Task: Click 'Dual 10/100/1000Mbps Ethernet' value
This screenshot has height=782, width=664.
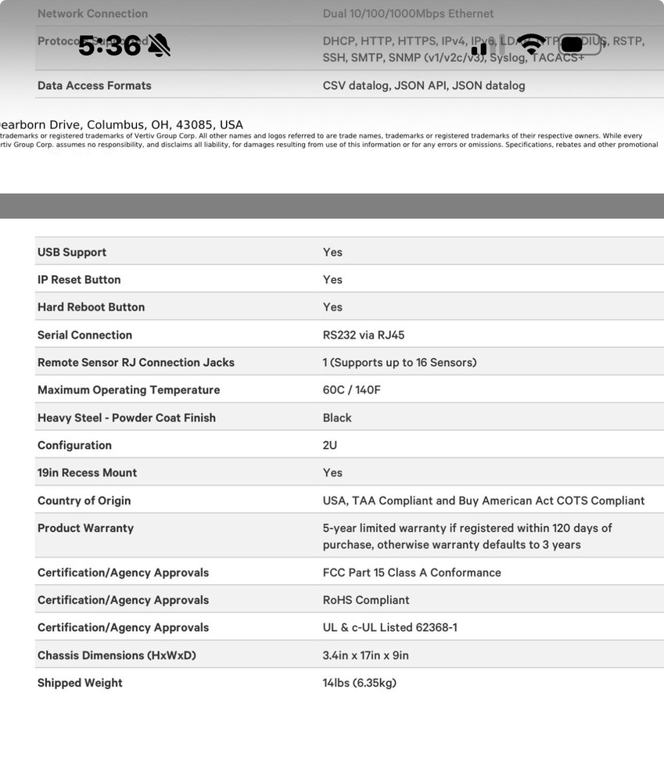Action: pyautogui.click(x=408, y=13)
